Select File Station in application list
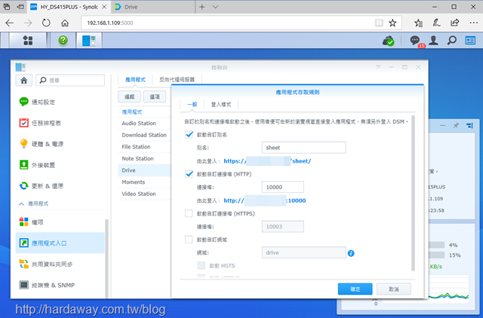Viewport: 483px width, 318px height. click(x=144, y=147)
